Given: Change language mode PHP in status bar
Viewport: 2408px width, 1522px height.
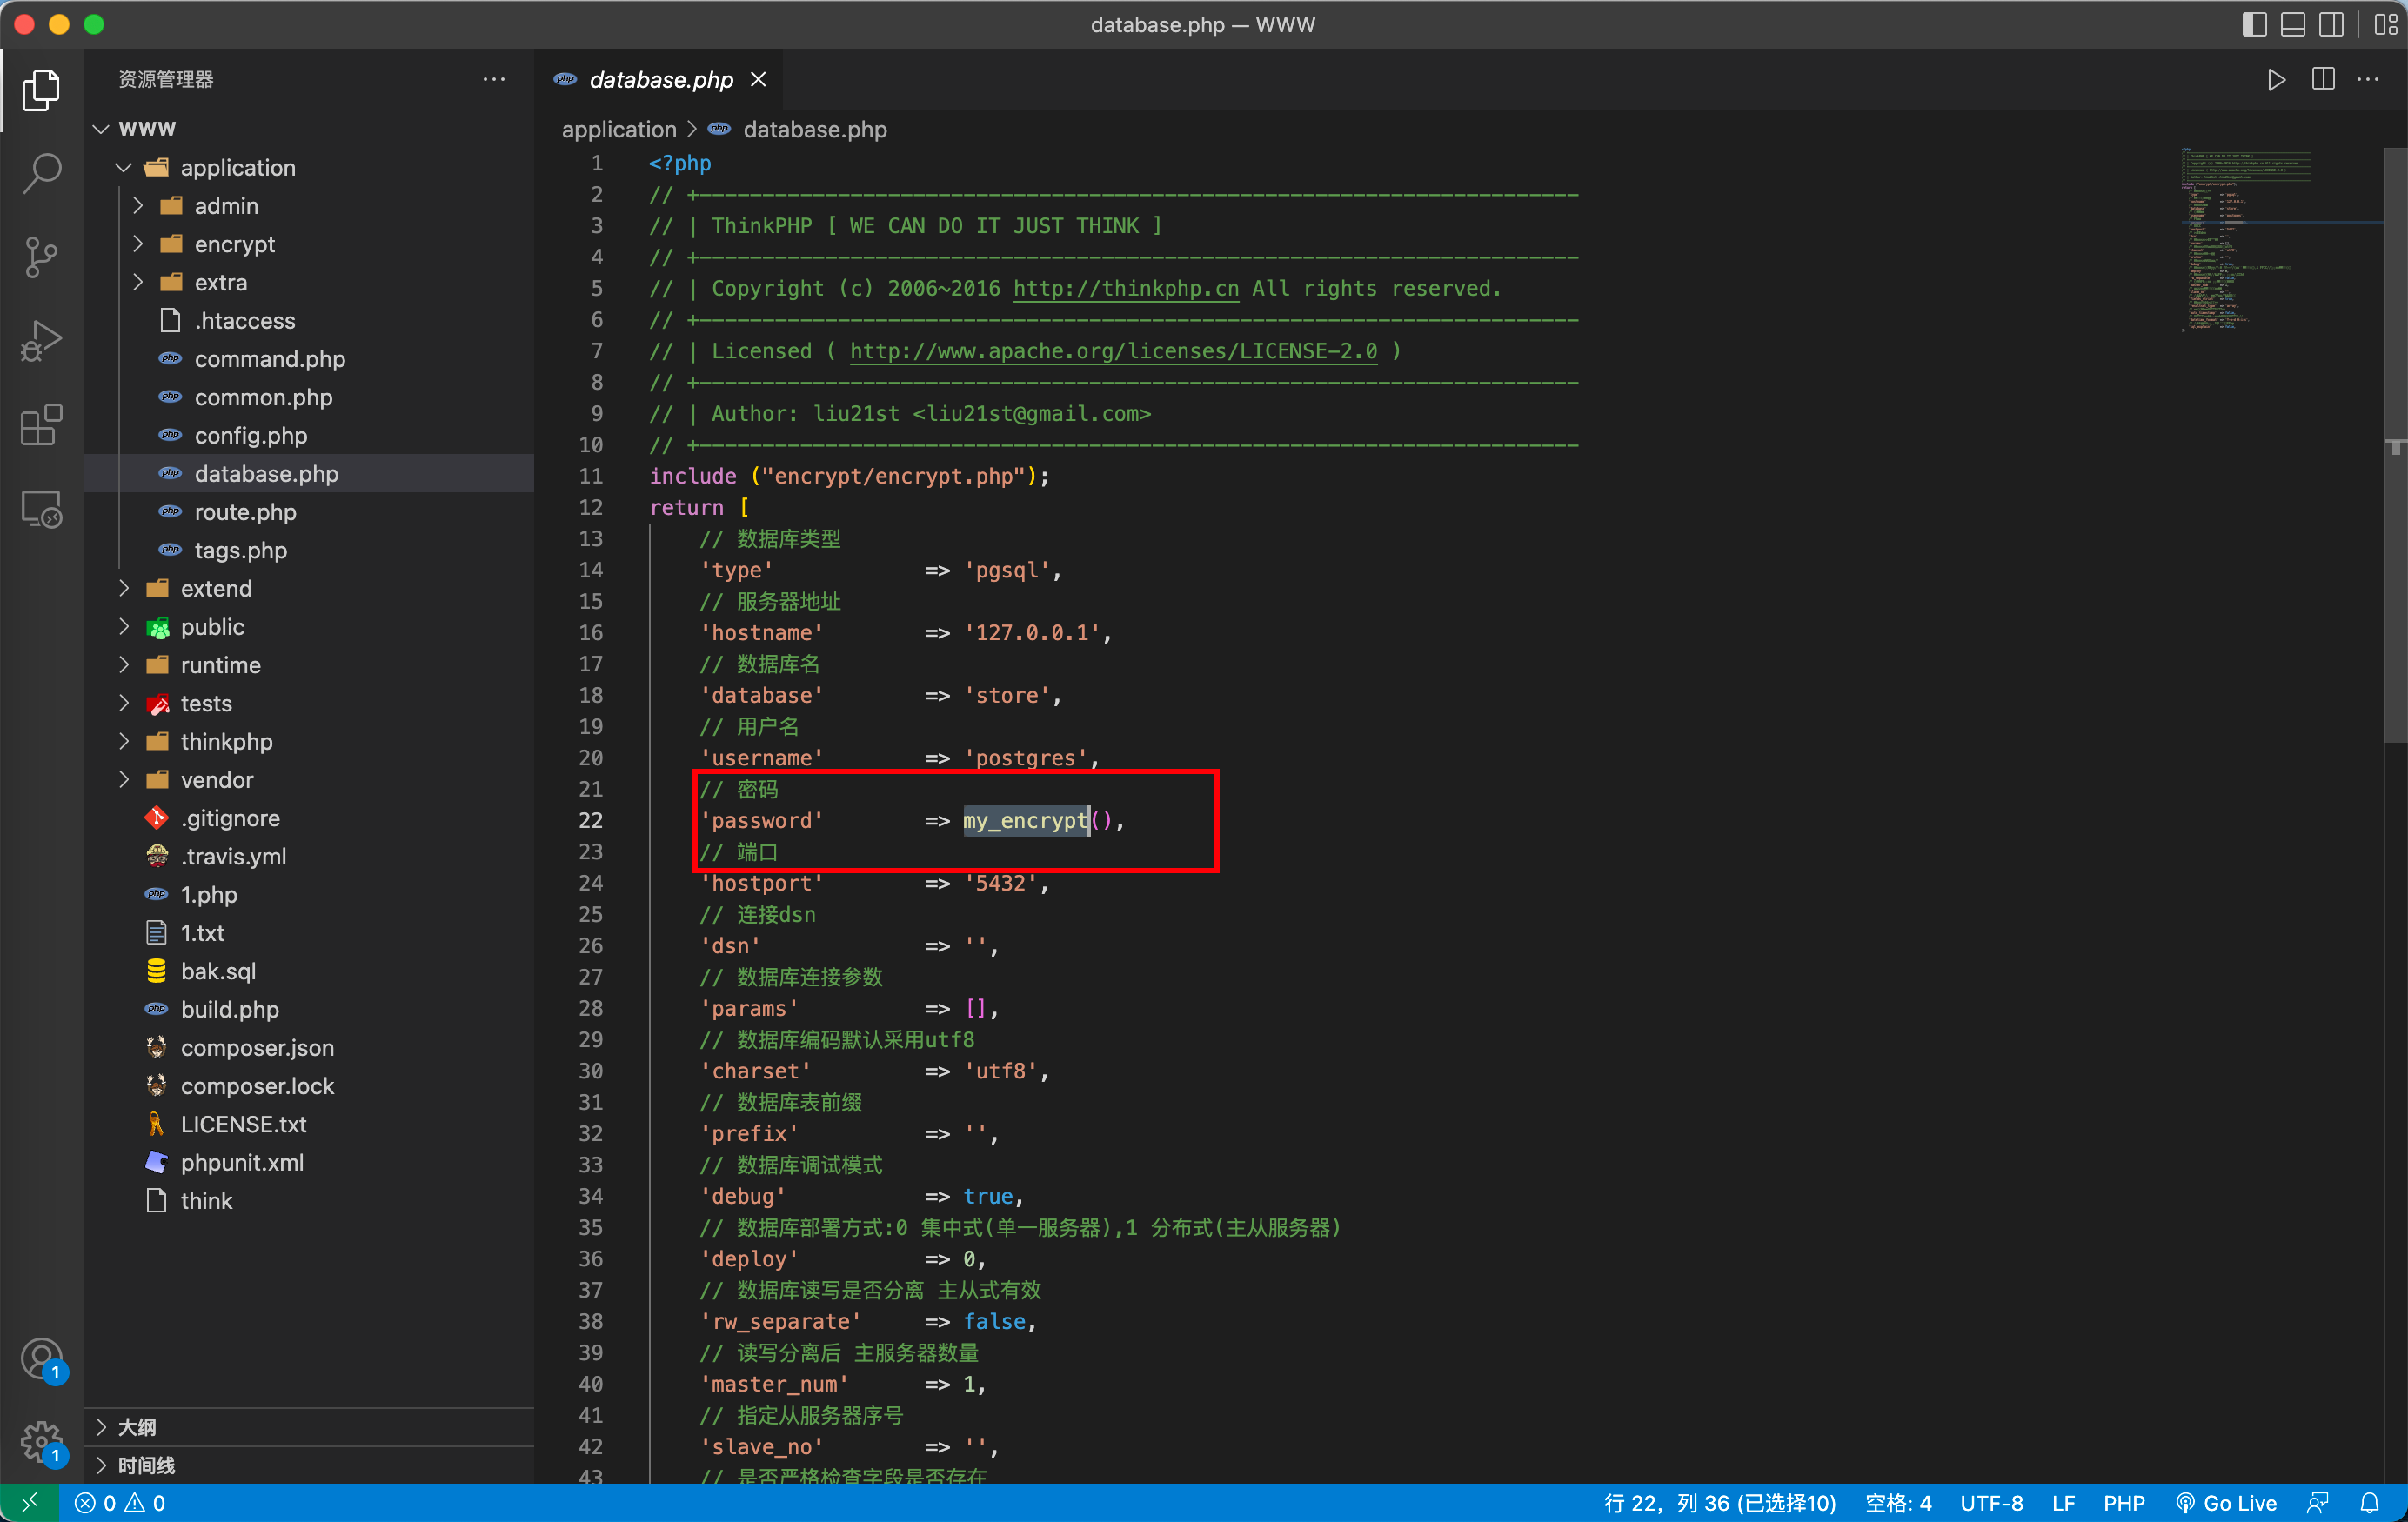Looking at the screenshot, I should [2123, 1502].
